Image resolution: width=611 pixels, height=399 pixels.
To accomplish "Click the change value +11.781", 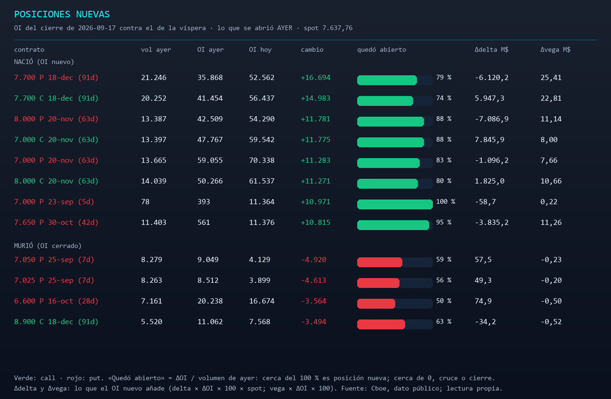I will (316, 119).
